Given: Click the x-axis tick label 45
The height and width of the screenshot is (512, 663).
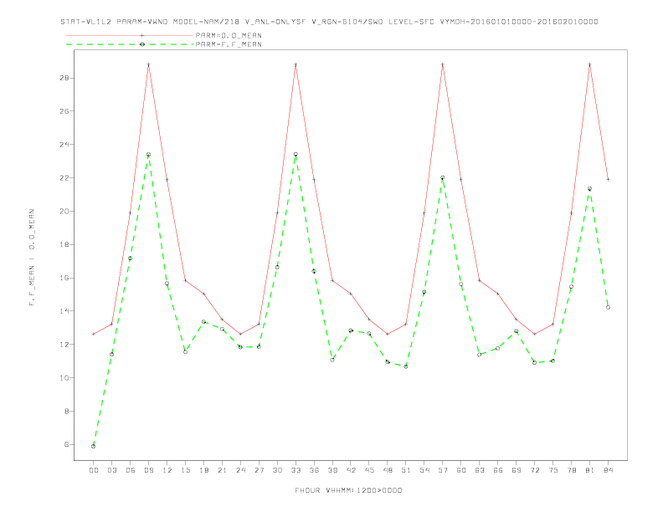Looking at the screenshot, I should click(x=369, y=470).
